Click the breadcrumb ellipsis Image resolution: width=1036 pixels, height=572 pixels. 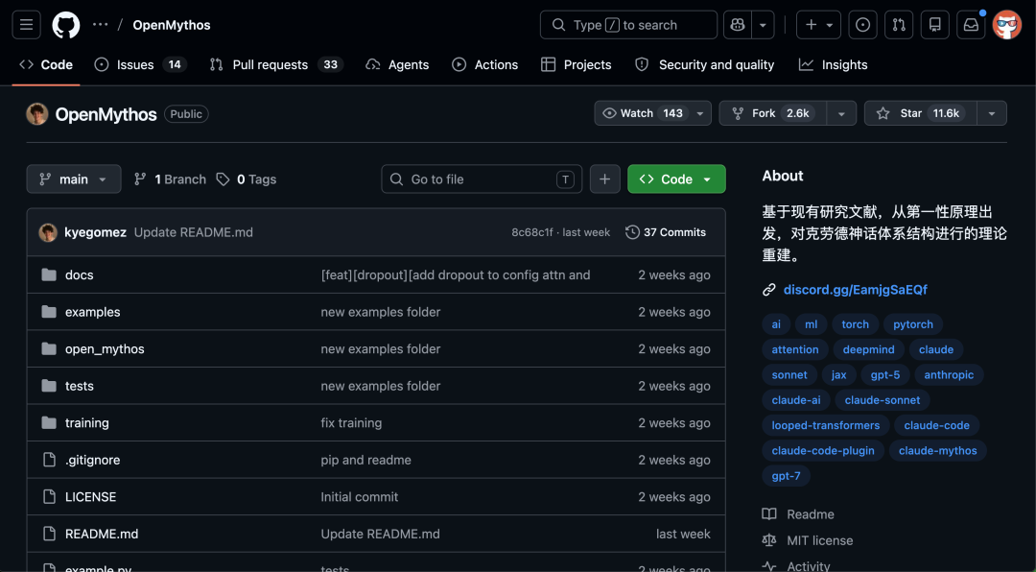coord(101,25)
